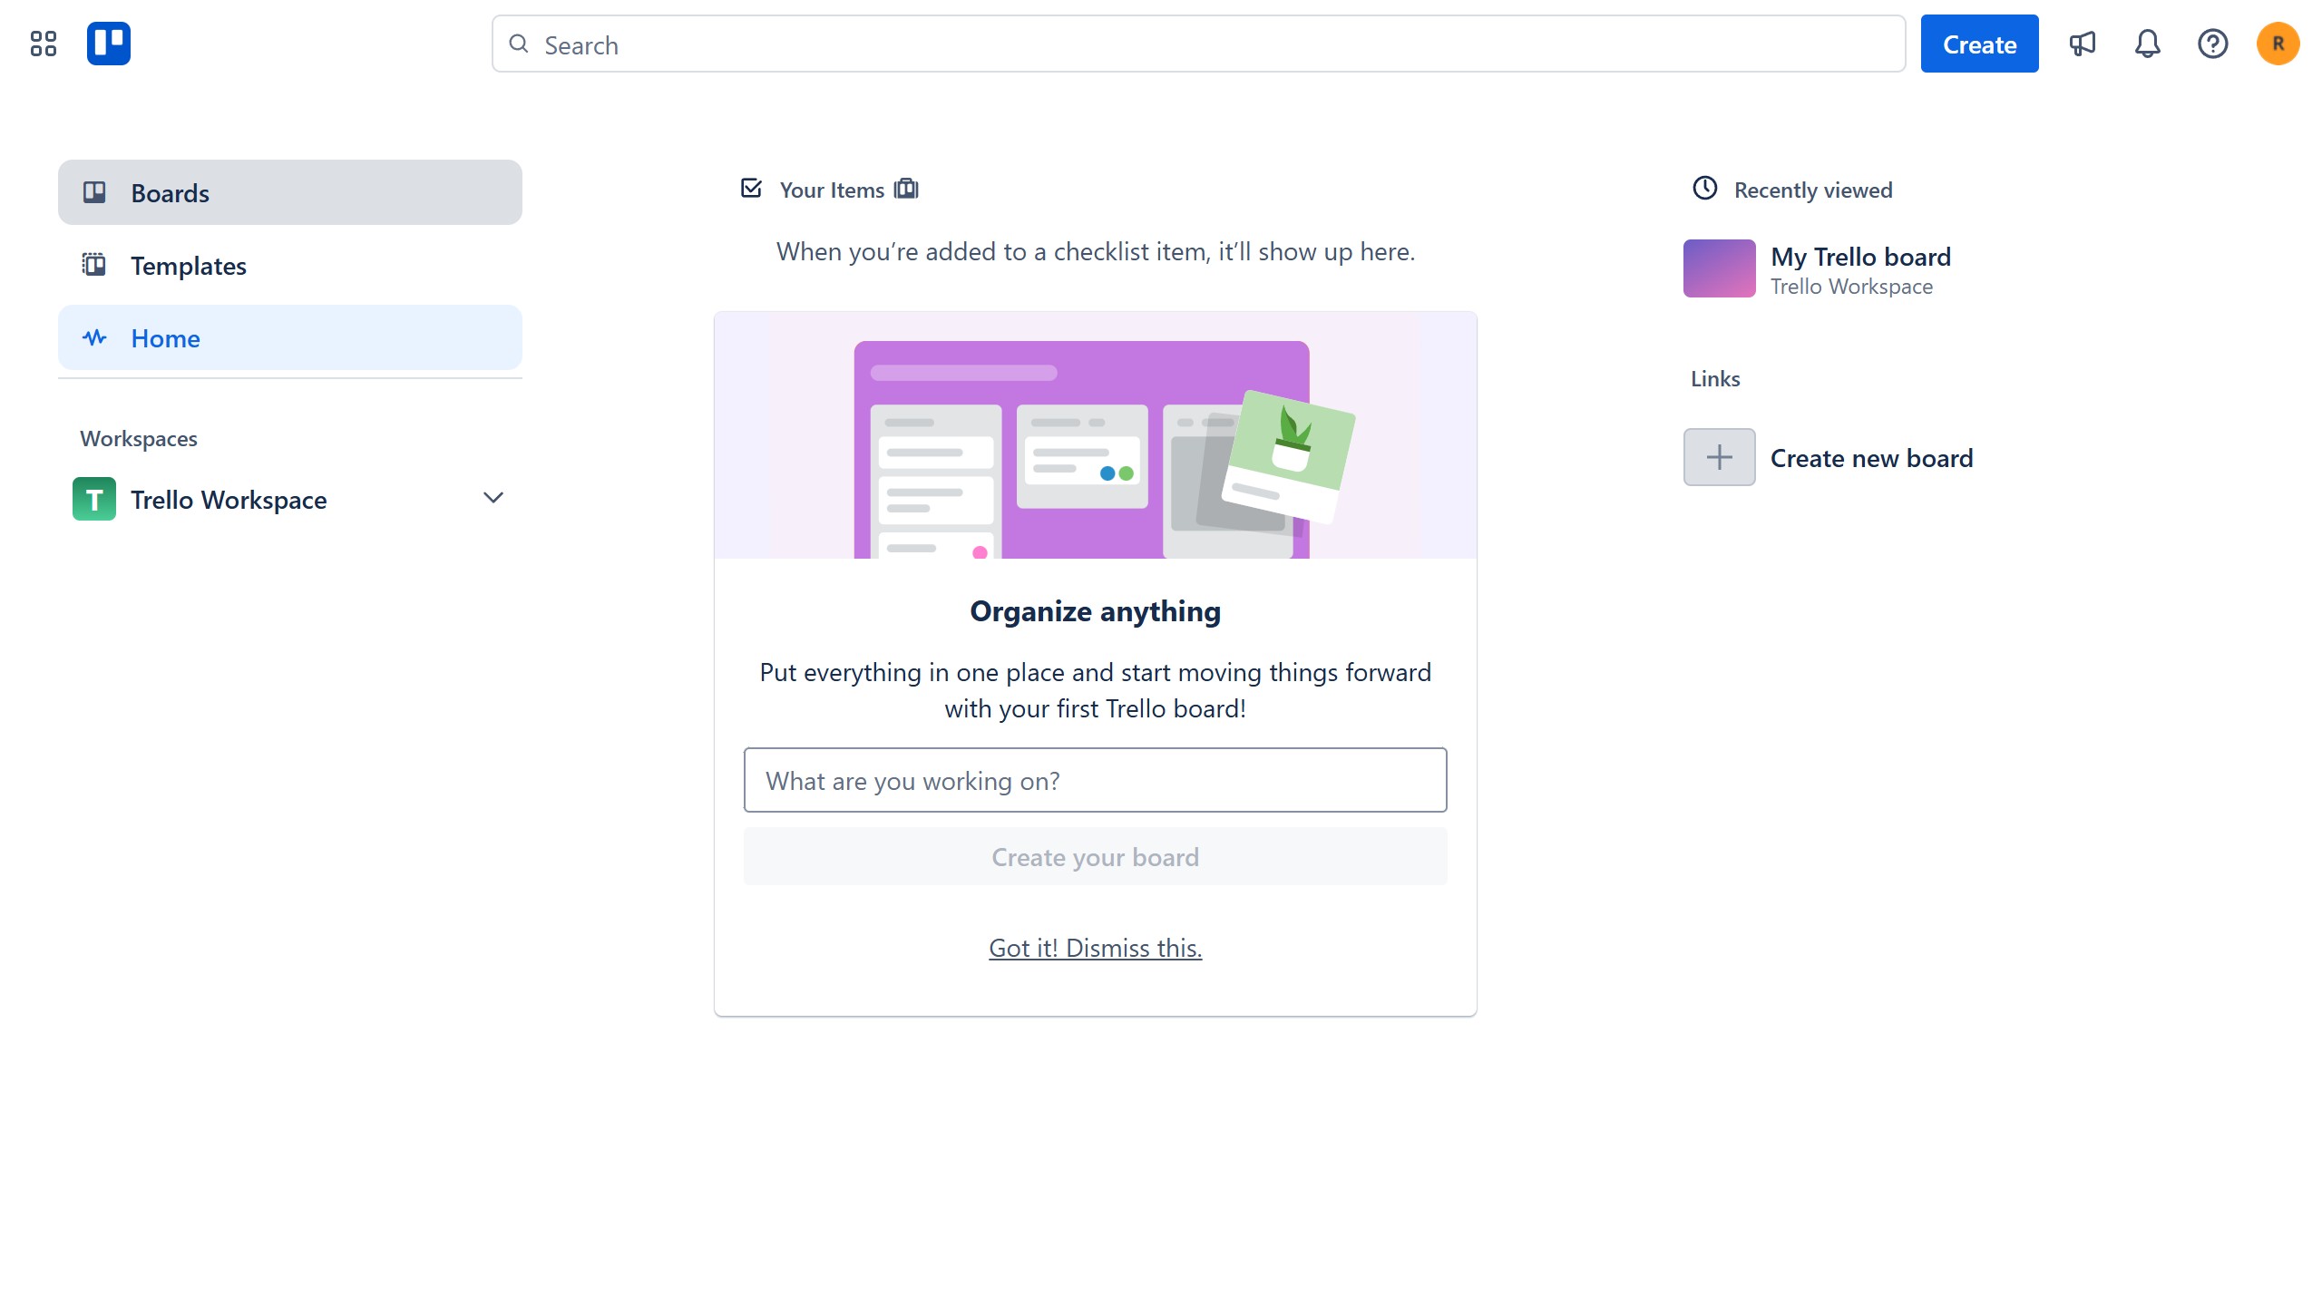
Task: Click the megaphone announcements icon
Action: pyautogui.click(x=2083, y=43)
